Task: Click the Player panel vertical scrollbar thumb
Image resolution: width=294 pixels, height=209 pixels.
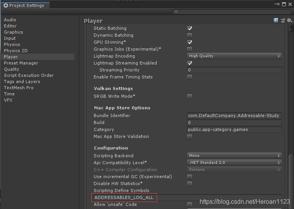Action: click(291, 181)
